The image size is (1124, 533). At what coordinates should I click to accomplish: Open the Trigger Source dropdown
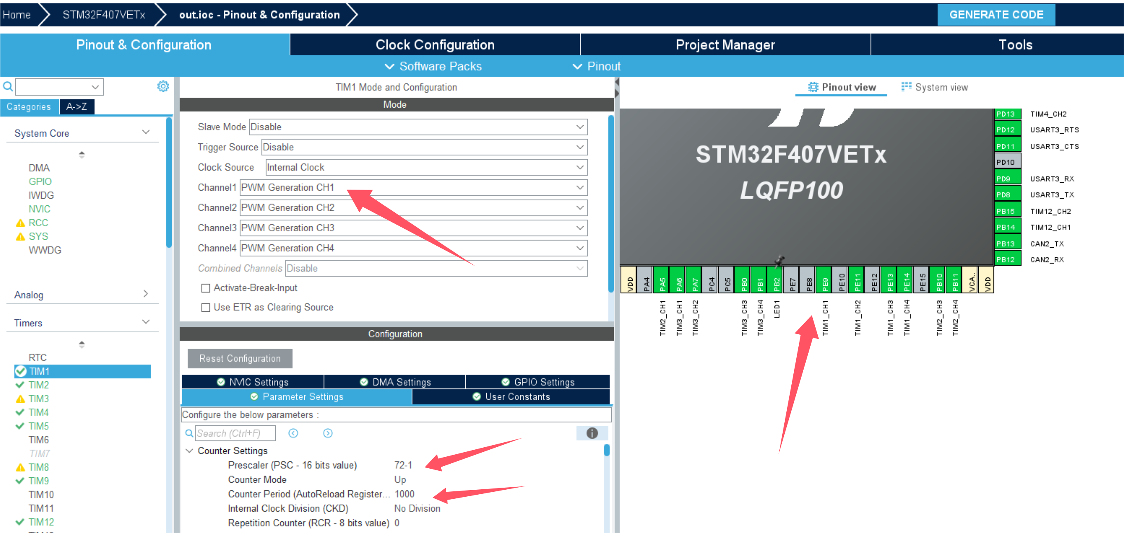tap(424, 147)
